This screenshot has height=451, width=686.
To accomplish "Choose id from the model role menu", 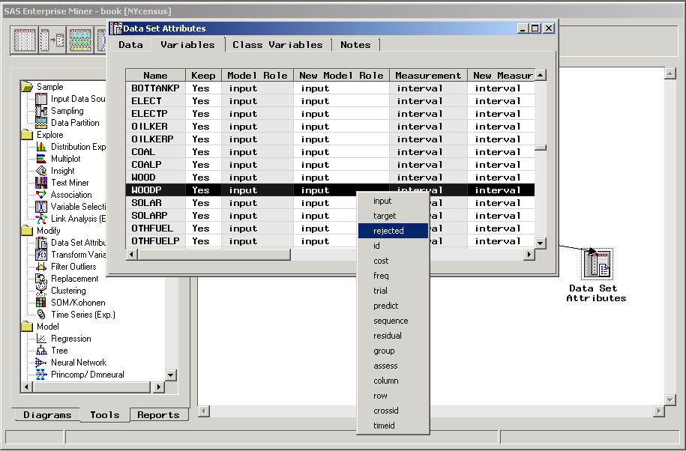I will pos(393,246).
